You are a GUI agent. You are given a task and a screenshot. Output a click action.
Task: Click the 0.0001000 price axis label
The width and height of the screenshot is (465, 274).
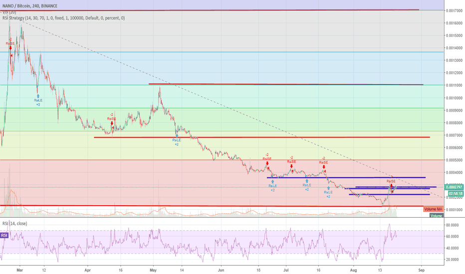(x=455, y=210)
